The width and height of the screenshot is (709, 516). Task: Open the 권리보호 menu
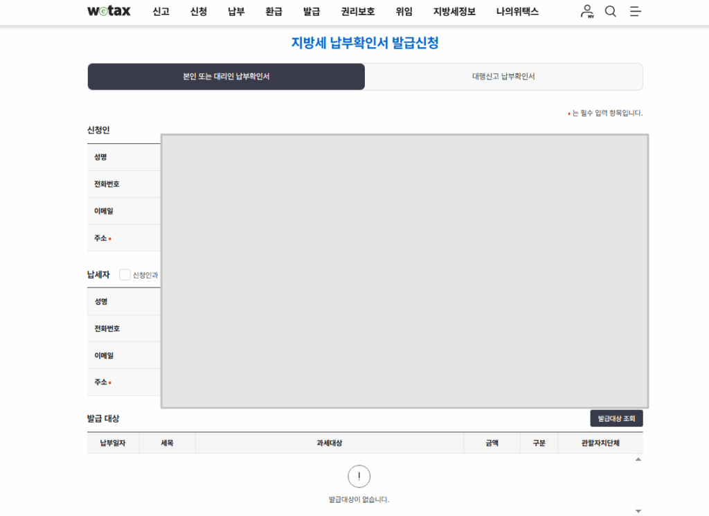point(358,12)
